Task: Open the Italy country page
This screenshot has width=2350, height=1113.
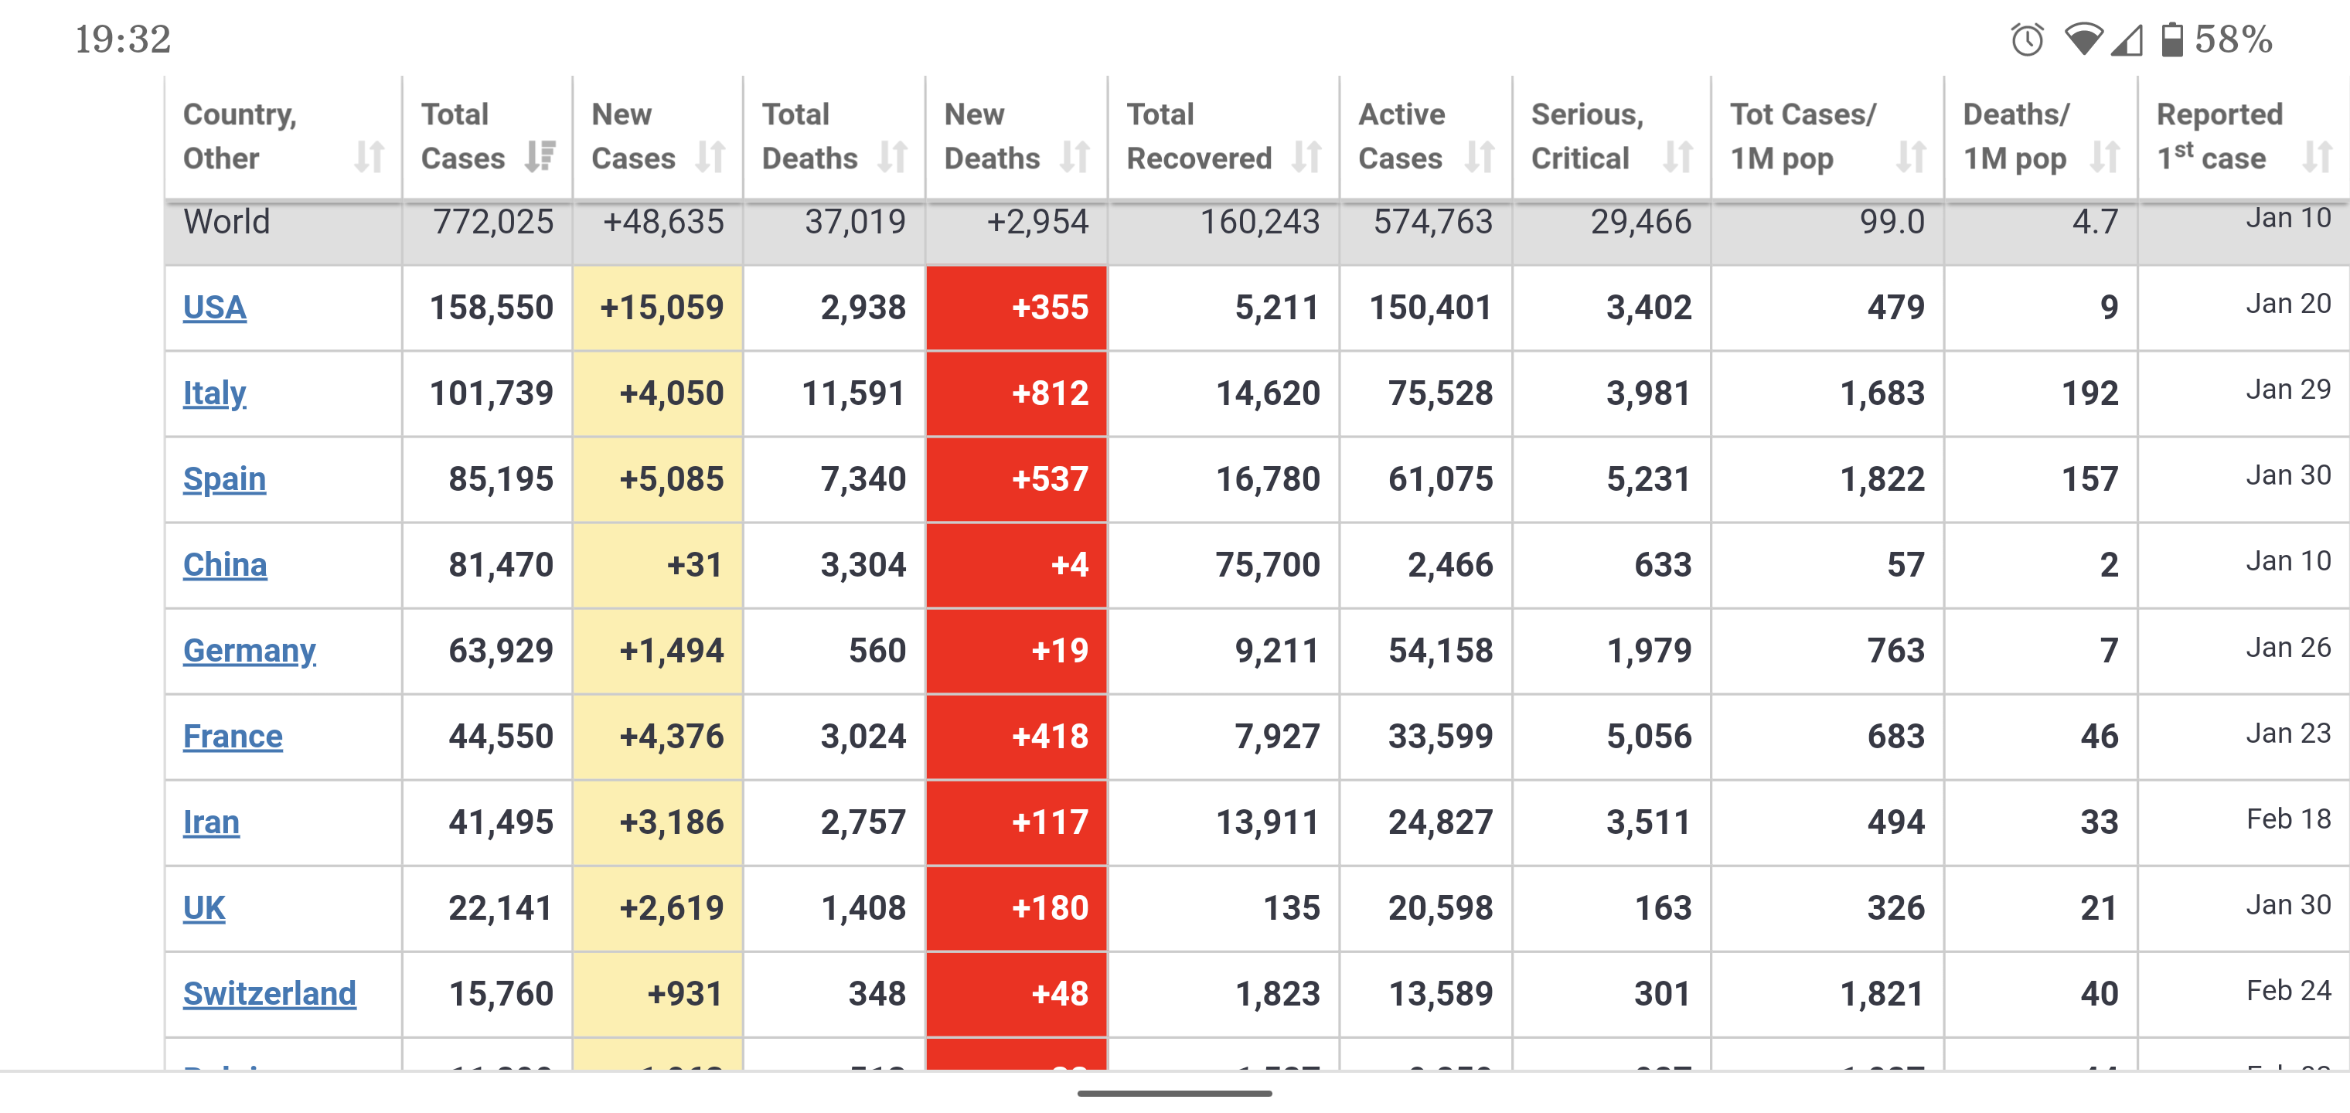Action: coord(214,393)
